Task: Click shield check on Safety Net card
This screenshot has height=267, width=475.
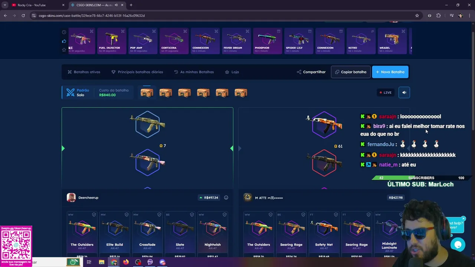Action: (x=336, y=214)
